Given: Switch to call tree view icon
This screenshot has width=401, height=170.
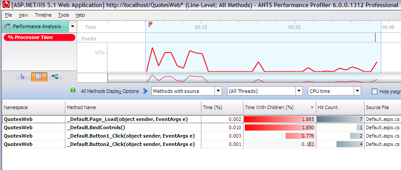Looking at the screenshot, I should [x=23, y=77].
